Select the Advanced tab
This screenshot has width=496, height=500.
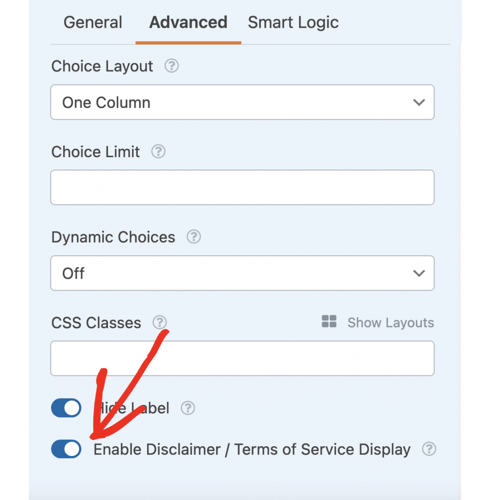coord(188,22)
